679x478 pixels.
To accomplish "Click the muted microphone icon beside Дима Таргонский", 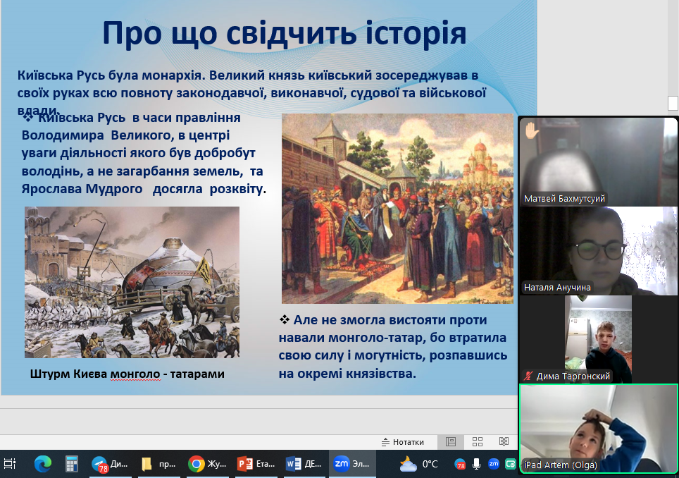I will (x=528, y=376).
